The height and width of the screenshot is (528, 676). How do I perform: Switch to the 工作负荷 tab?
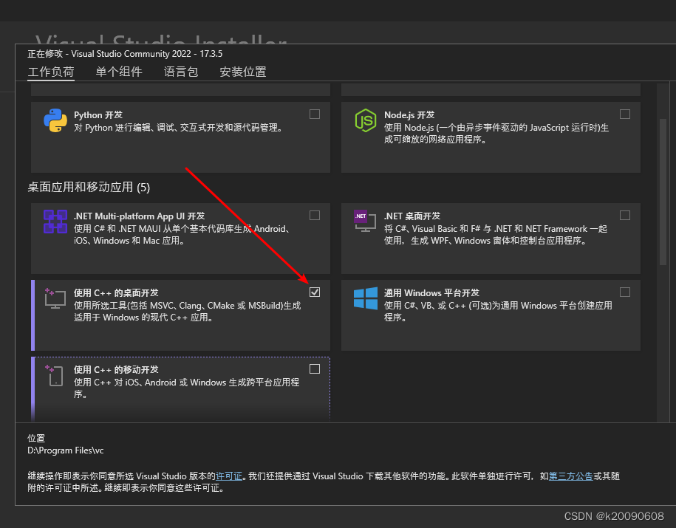(51, 72)
